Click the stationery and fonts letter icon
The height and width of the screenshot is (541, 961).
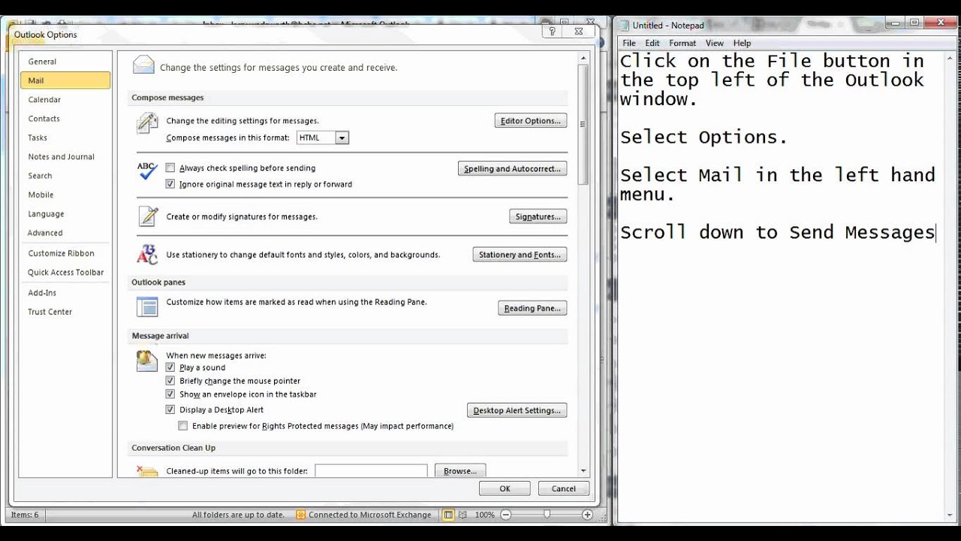click(147, 255)
